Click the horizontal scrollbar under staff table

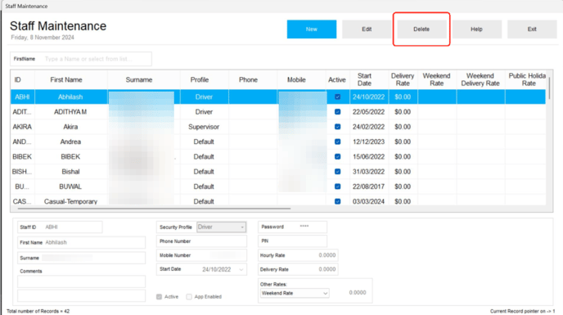(x=155, y=208)
